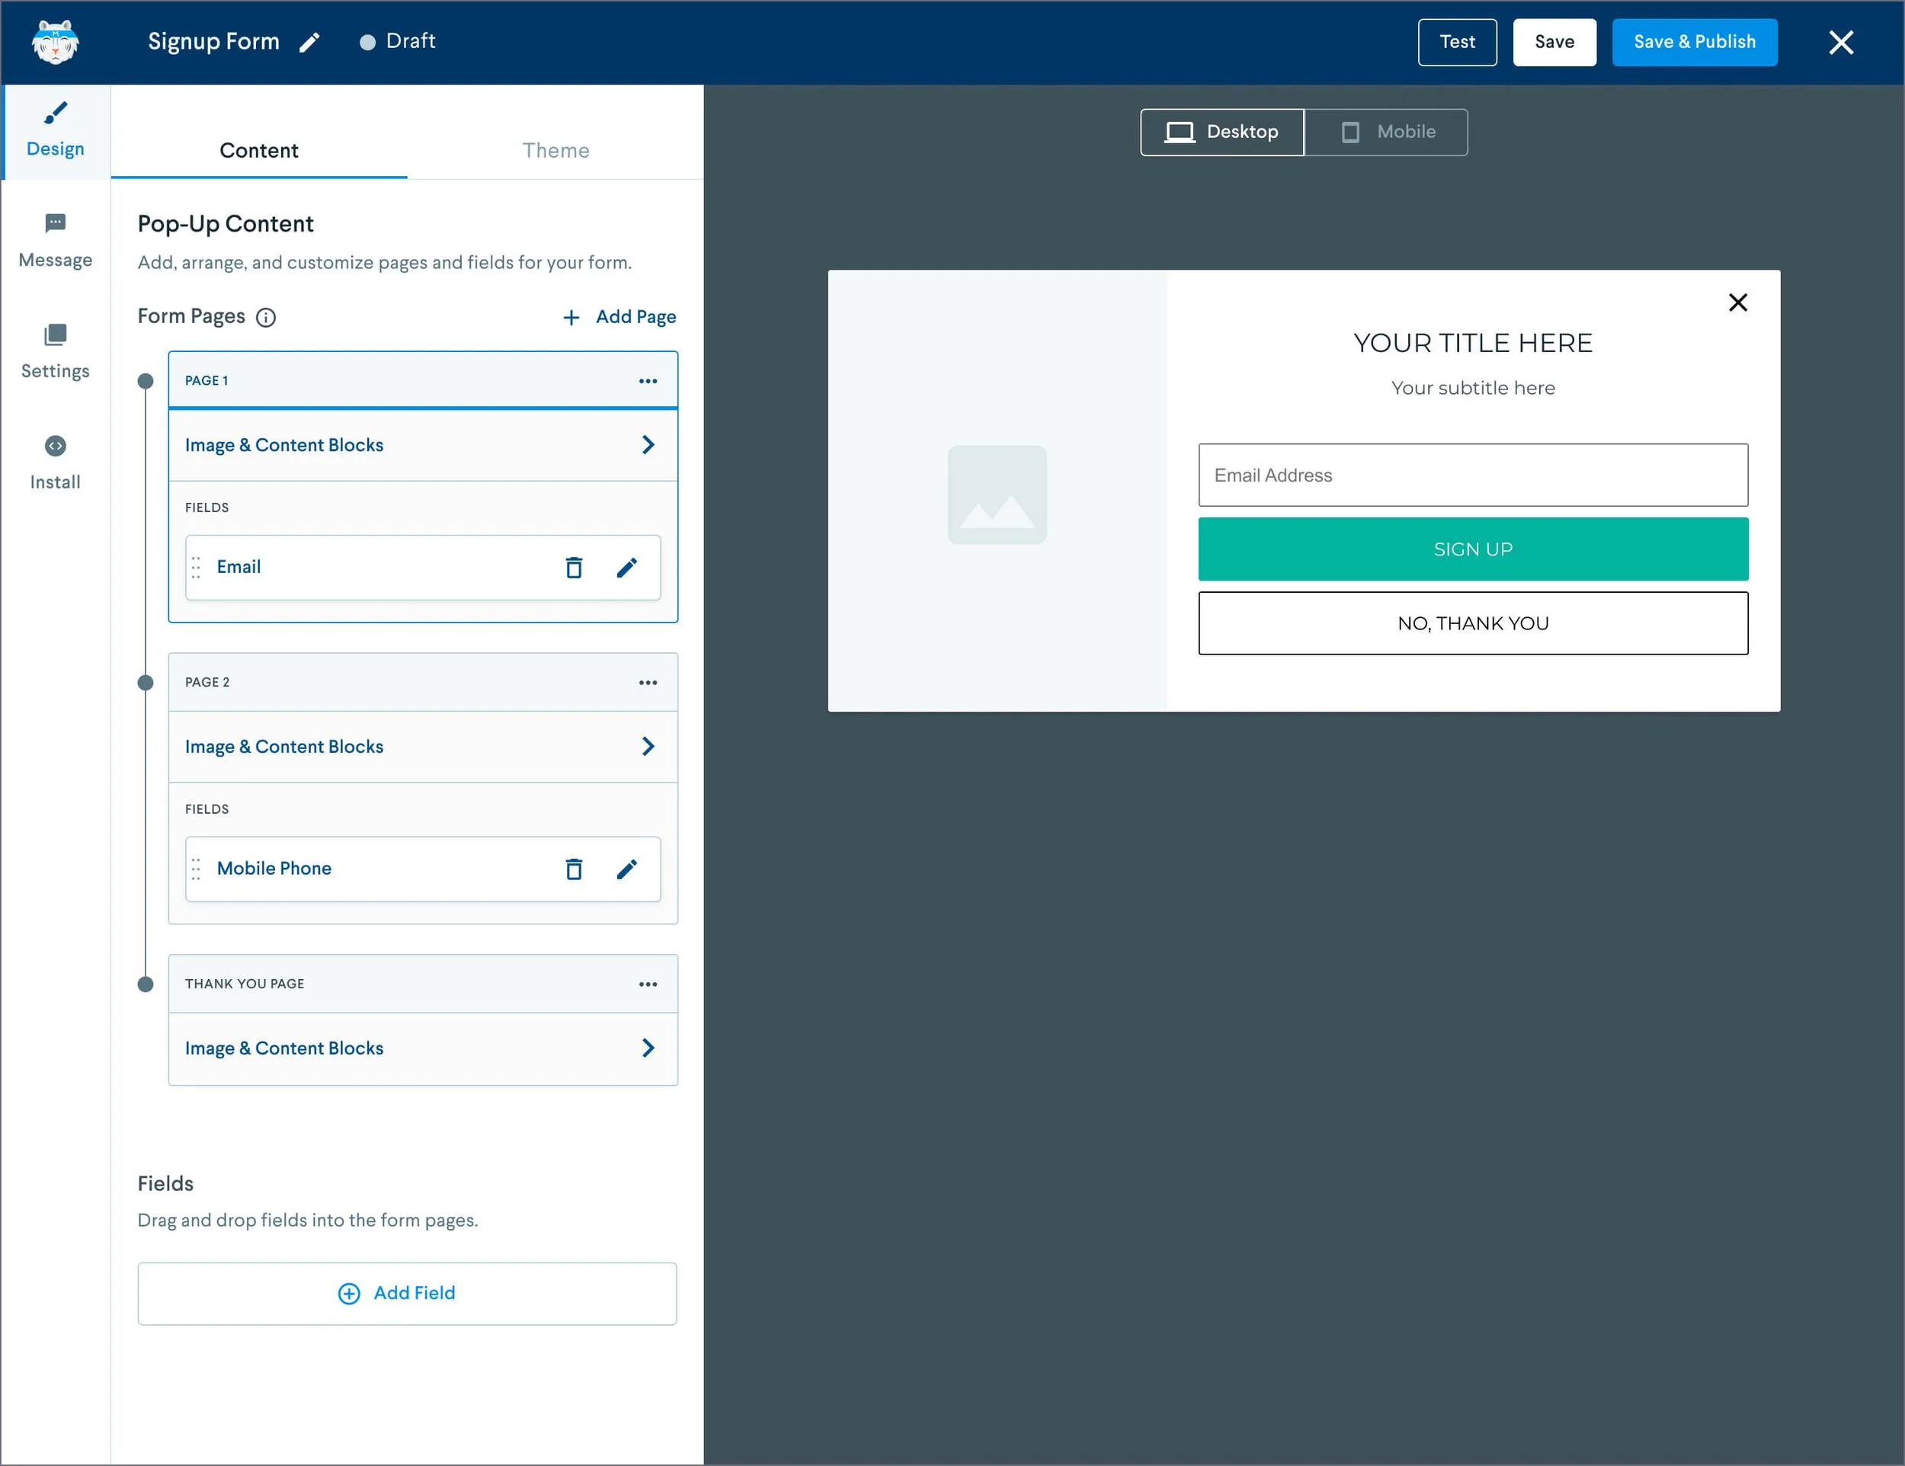Image resolution: width=1905 pixels, height=1466 pixels.
Task: Edit the Mobile Phone field with pencil icon
Action: click(x=626, y=869)
